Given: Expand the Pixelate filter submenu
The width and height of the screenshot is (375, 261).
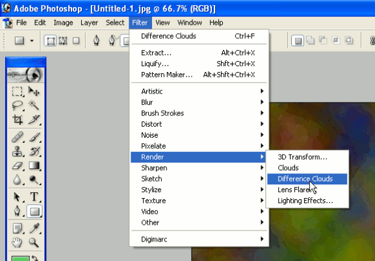Looking at the screenshot, I should click(199, 146).
